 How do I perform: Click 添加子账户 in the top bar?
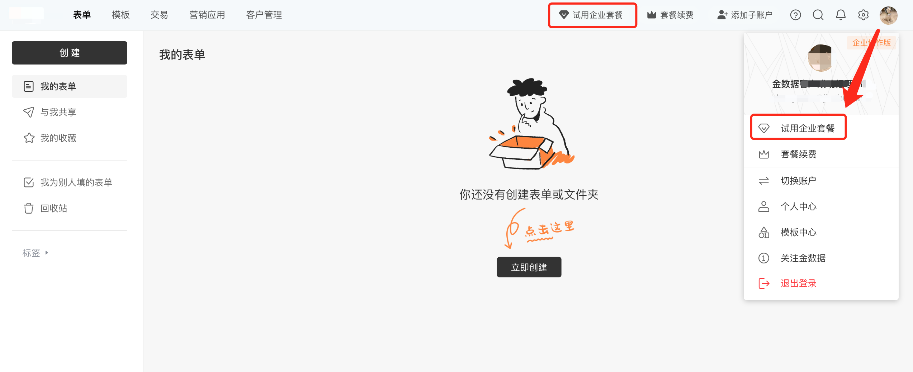click(x=745, y=15)
